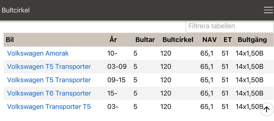Open the Volkswagen T6 Transporter link
274x121 pixels.
[49, 93]
